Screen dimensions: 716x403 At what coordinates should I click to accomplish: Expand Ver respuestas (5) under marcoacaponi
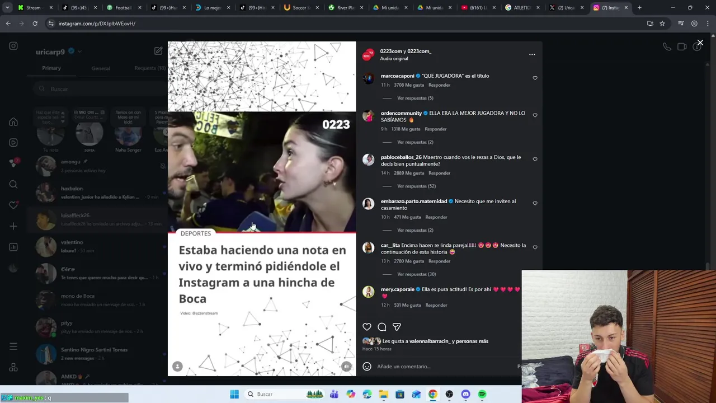pos(415,98)
